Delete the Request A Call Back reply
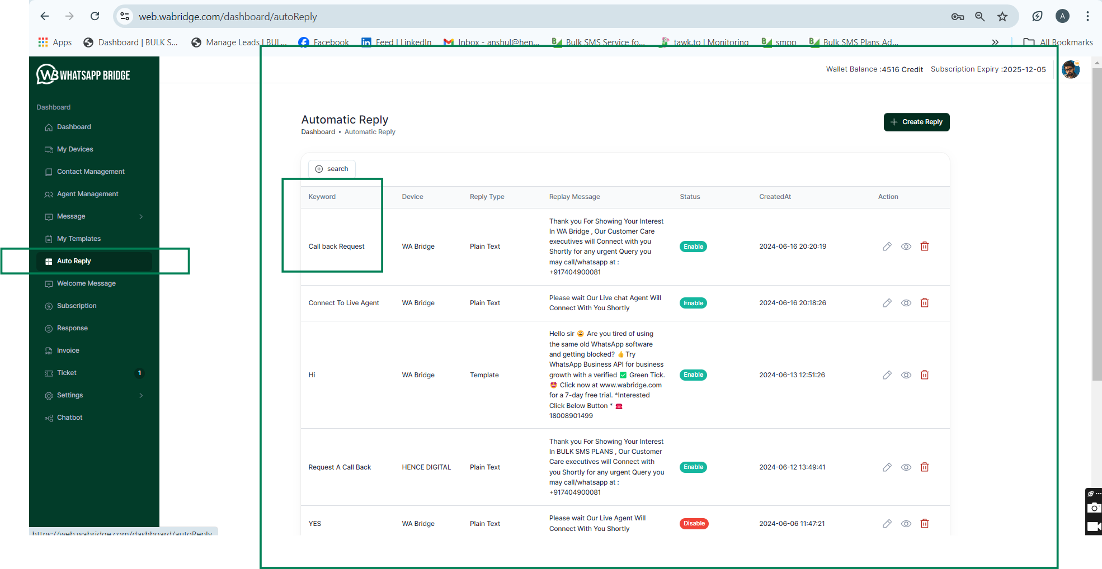The width and height of the screenshot is (1102, 569). (x=925, y=467)
